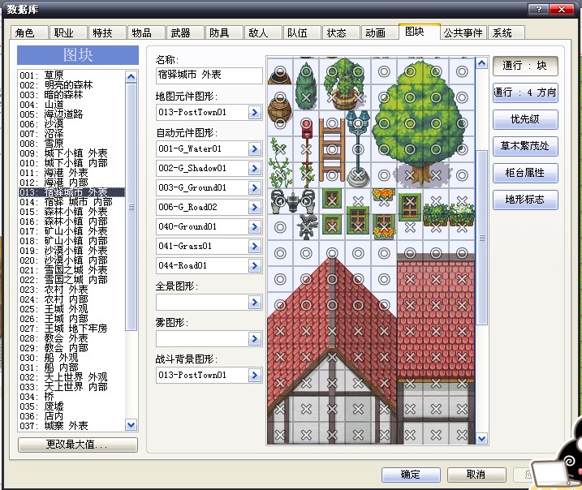Open the 武器 tab

(185, 32)
